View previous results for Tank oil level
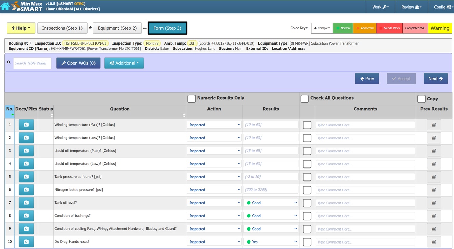The image size is (454, 249). point(434,203)
